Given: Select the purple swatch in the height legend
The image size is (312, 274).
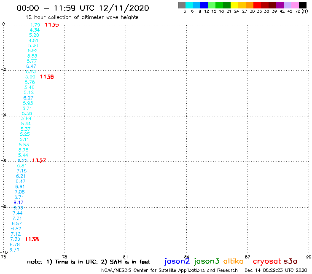Looking at the screenshot, I should pyautogui.click(x=280, y=5).
